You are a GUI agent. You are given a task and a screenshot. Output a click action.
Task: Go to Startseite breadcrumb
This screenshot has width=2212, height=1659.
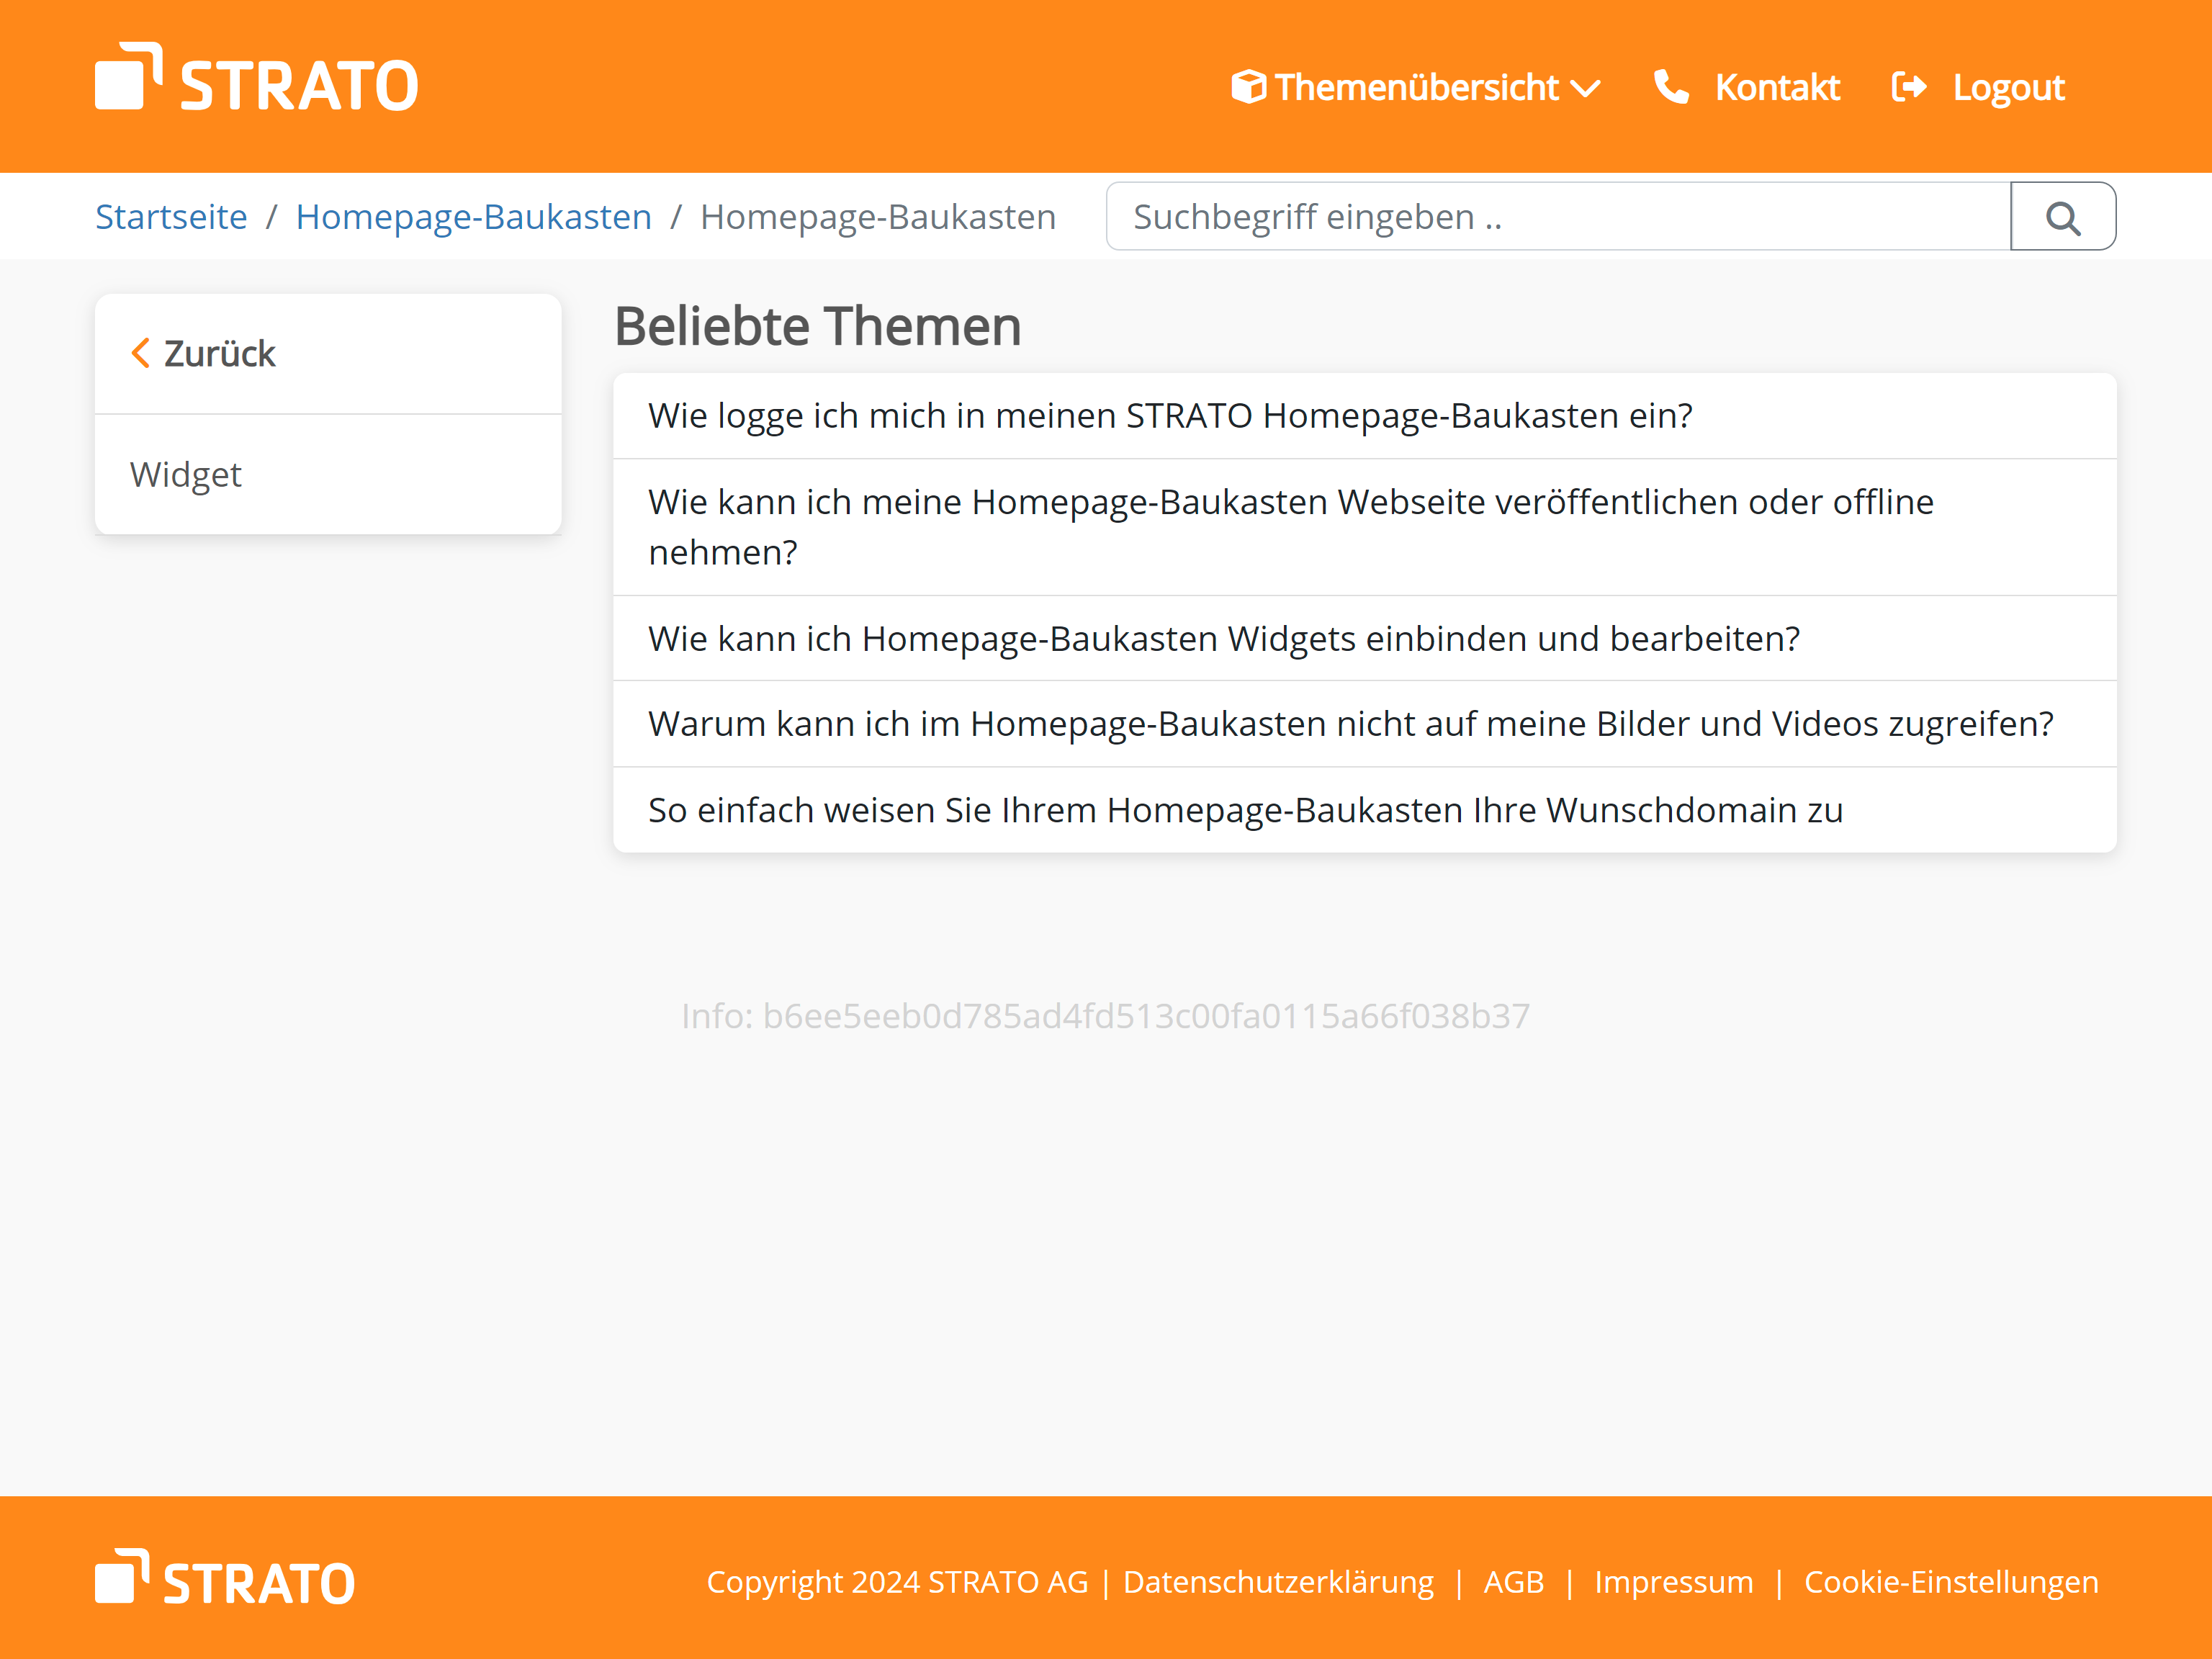[171, 216]
